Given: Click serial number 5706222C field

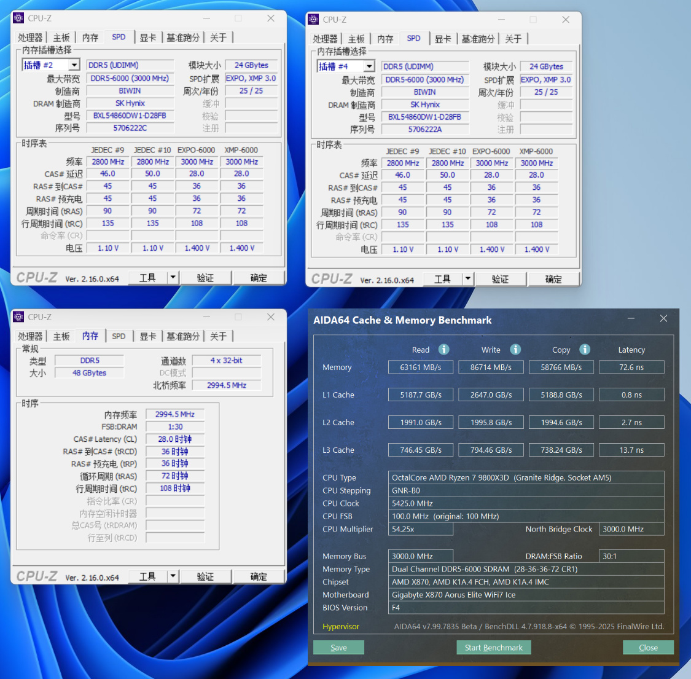Looking at the screenshot, I should [x=130, y=128].
